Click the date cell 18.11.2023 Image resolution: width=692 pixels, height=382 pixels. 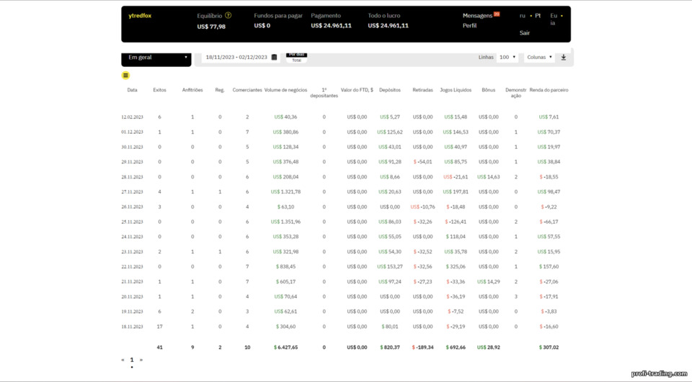[x=132, y=327]
